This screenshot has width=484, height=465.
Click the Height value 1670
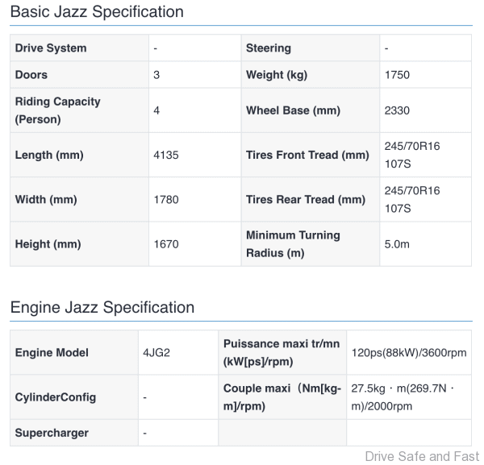(166, 244)
